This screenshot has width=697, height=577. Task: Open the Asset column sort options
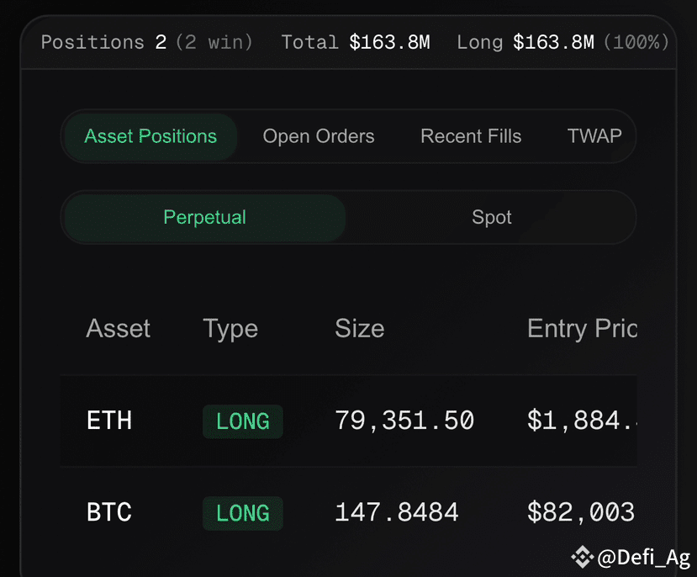[x=118, y=329]
